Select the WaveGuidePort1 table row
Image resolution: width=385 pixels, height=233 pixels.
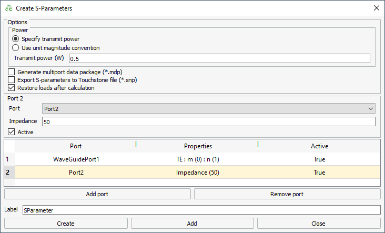pos(76,159)
